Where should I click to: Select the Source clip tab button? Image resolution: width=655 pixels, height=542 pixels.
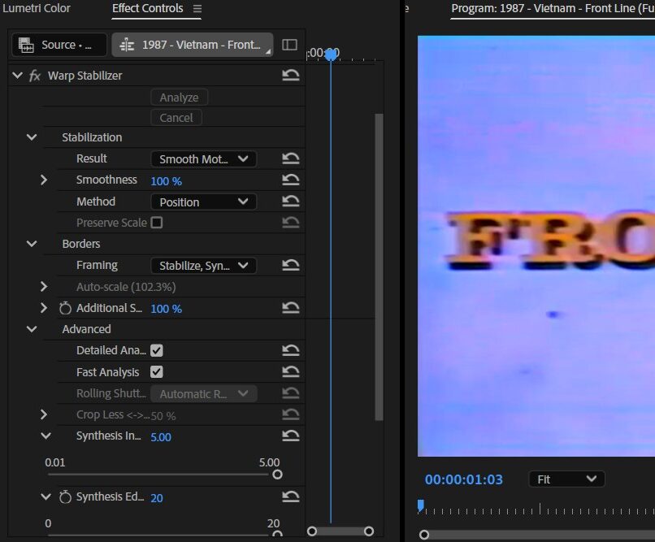[x=59, y=45]
